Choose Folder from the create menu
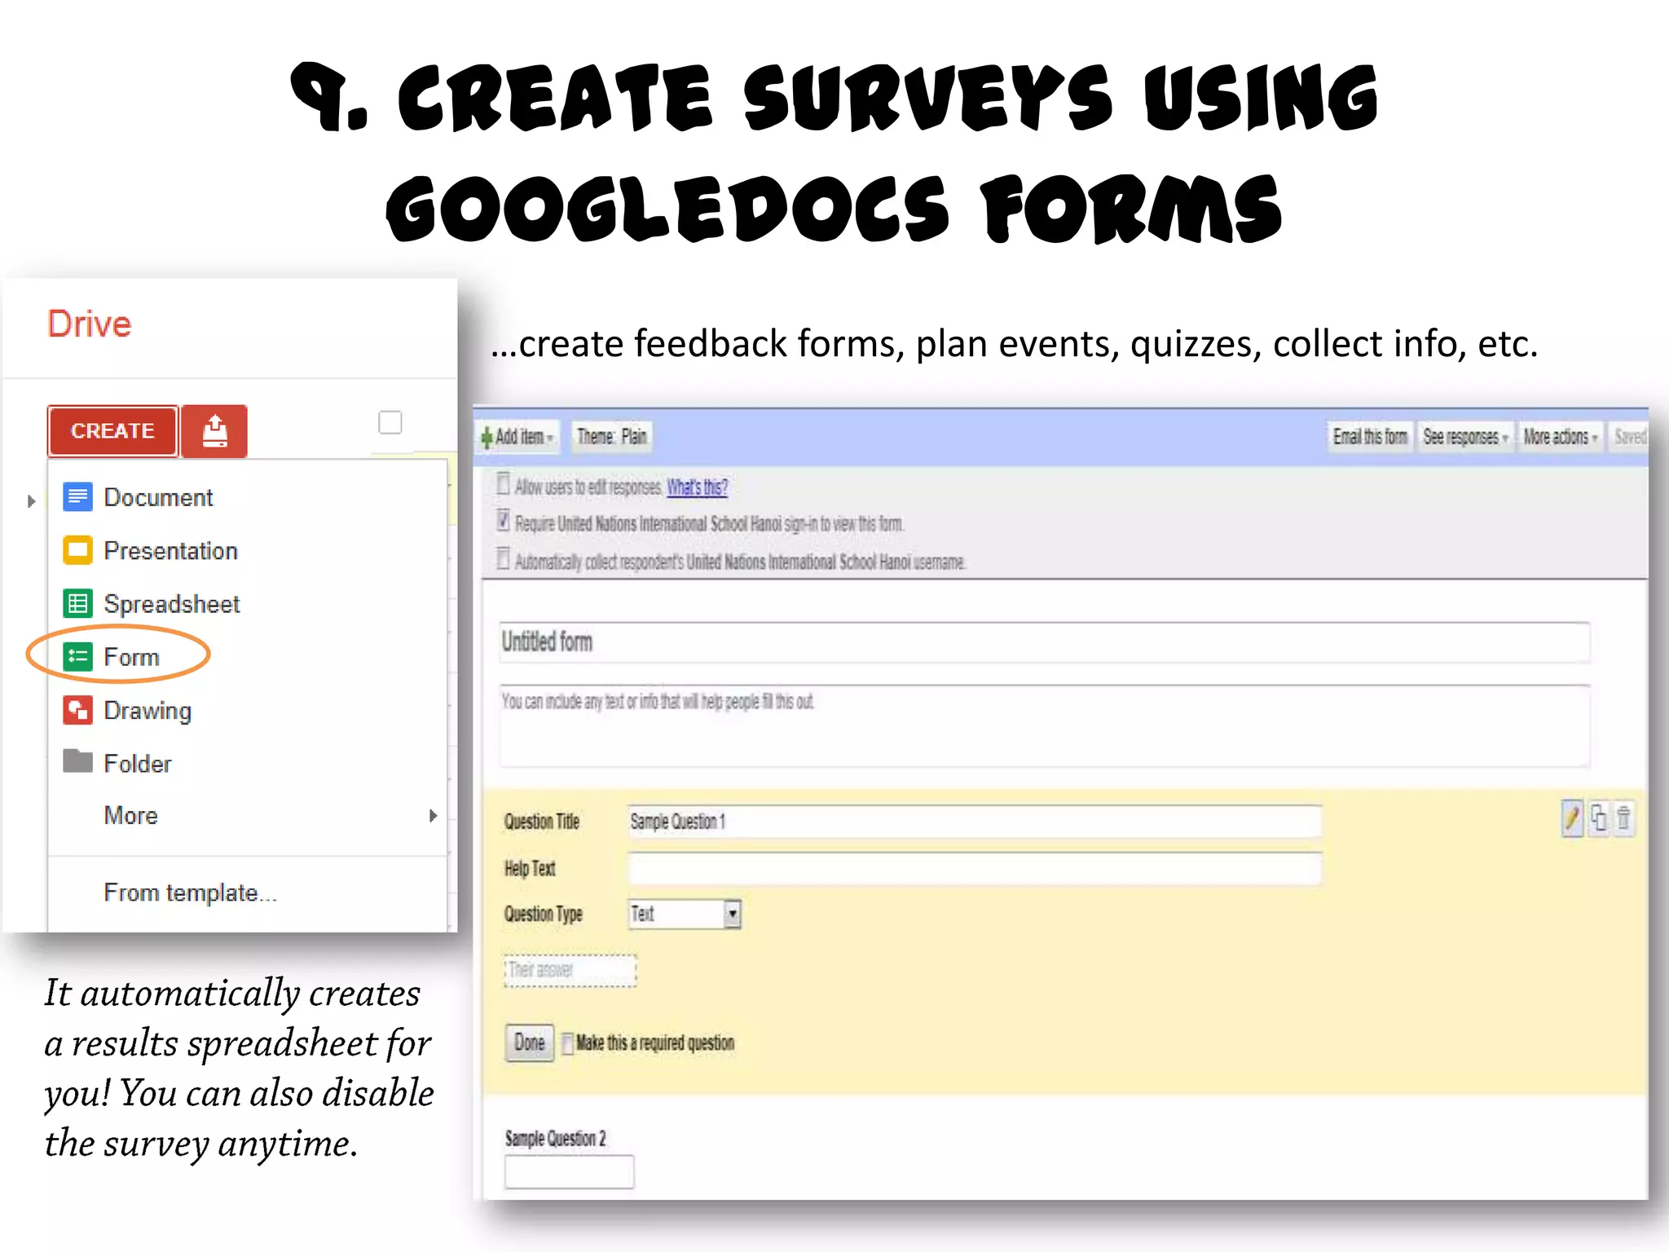The width and height of the screenshot is (1669, 1252). click(x=137, y=764)
